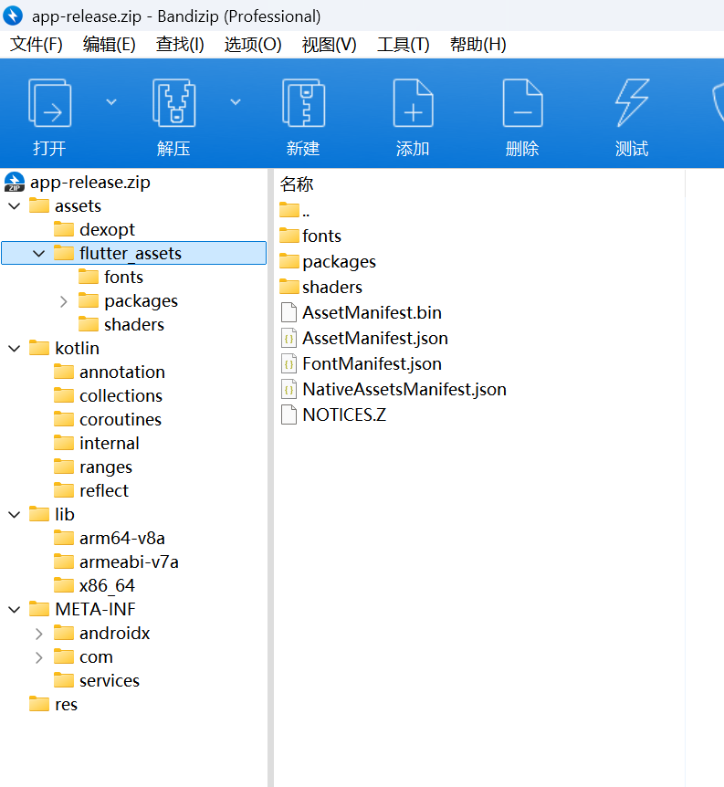Select the META-INF folder label

point(95,609)
